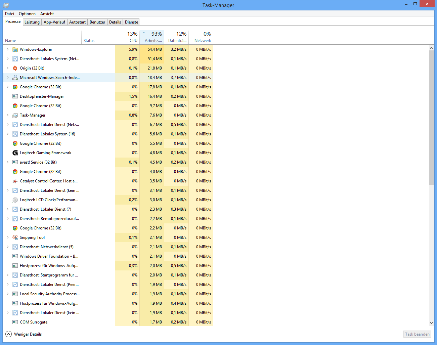Click the Logitech LCD Clock icon
This screenshot has height=345, width=437.
pyautogui.click(x=15, y=200)
